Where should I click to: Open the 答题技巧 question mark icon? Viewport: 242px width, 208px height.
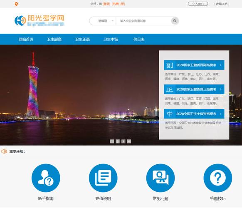[x=218, y=178]
